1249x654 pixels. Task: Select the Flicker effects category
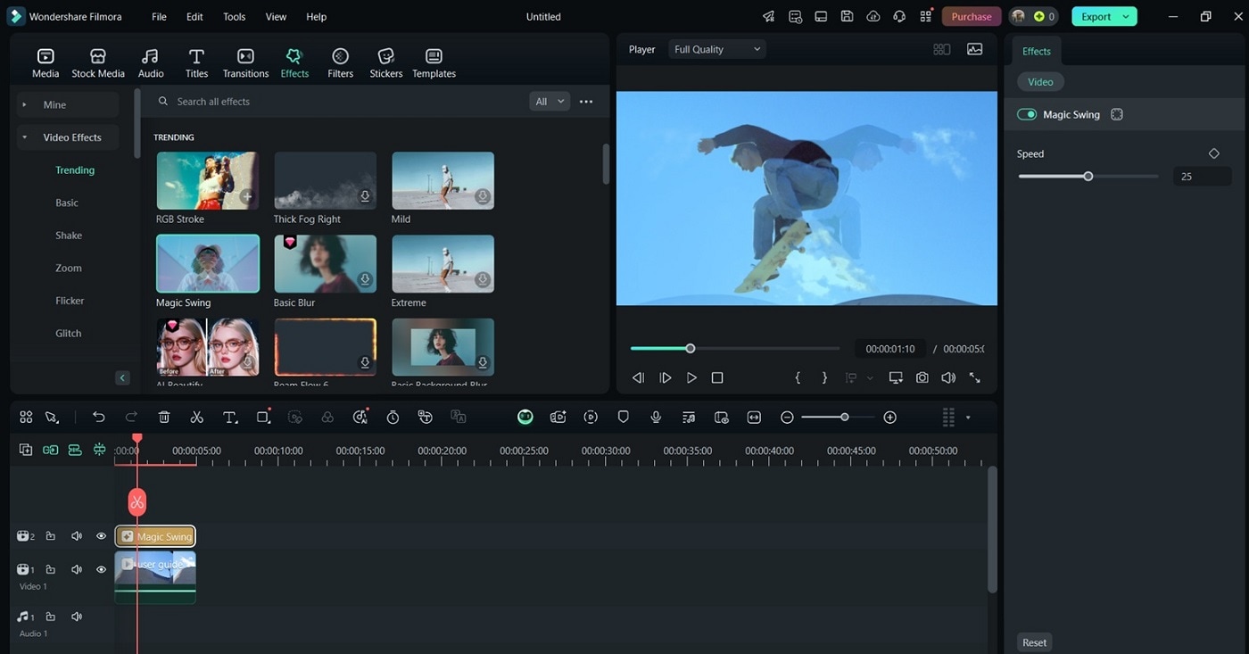(x=70, y=301)
